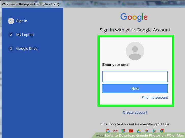Click the Google Play icon
The height and width of the screenshot is (138, 185).
[x=154, y=131]
